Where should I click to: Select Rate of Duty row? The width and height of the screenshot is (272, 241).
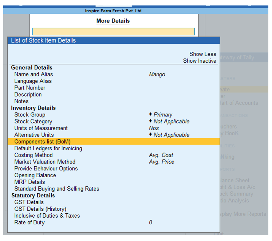coord(114,222)
